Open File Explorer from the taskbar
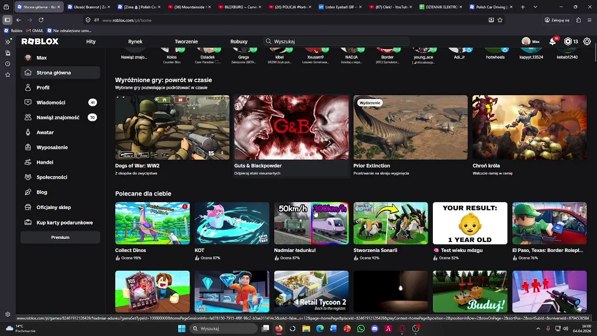 [x=306, y=329]
